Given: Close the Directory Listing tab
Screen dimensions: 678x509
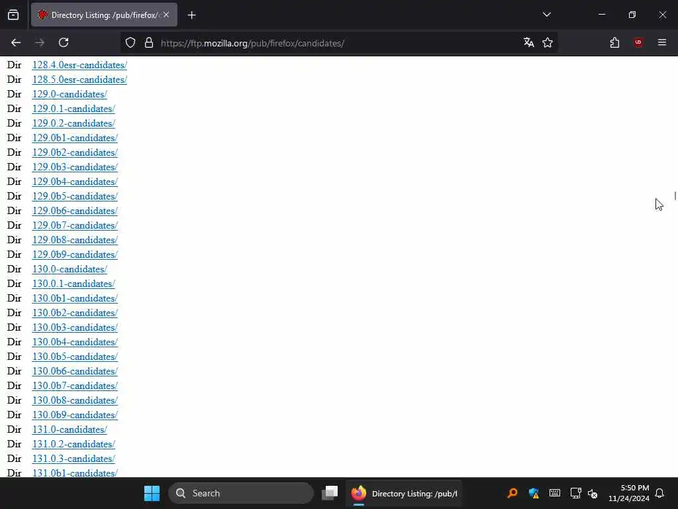Looking at the screenshot, I should pyautogui.click(x=166, y=15).
